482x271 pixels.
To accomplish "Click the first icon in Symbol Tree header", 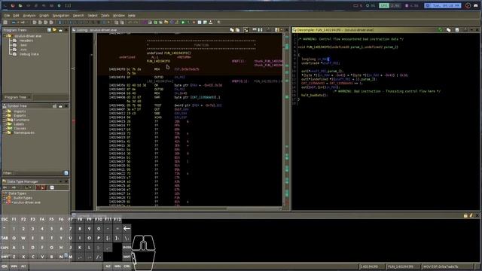I will [54, 106].
